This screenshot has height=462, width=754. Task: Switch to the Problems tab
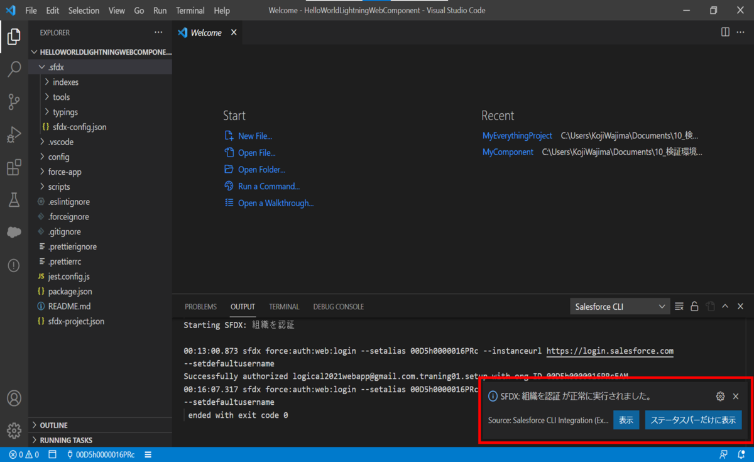point(200,307)
